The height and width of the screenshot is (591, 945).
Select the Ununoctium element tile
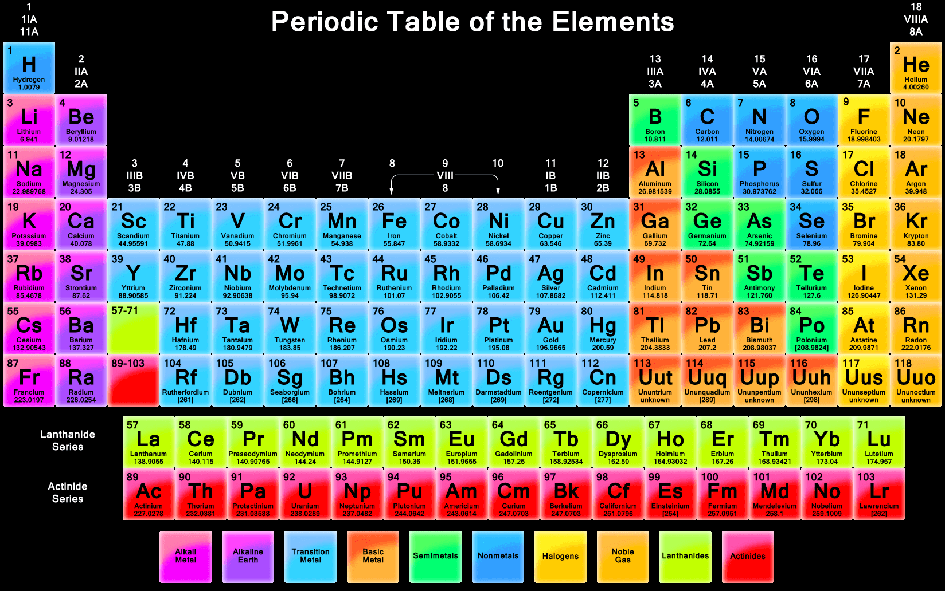(916, 380)
